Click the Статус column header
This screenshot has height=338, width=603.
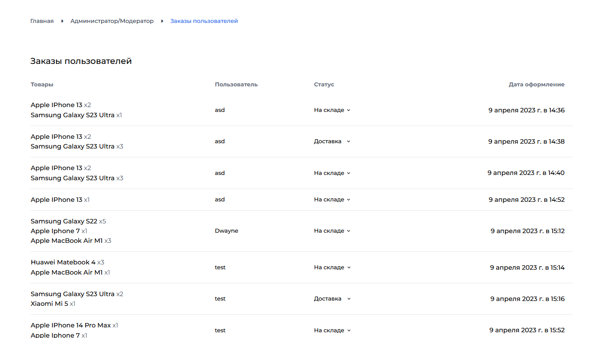[323, 84]
